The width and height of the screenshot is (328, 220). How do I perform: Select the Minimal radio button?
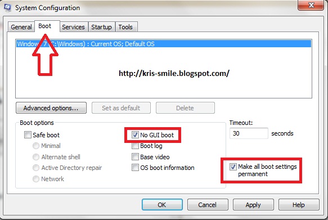click(36, 146)
